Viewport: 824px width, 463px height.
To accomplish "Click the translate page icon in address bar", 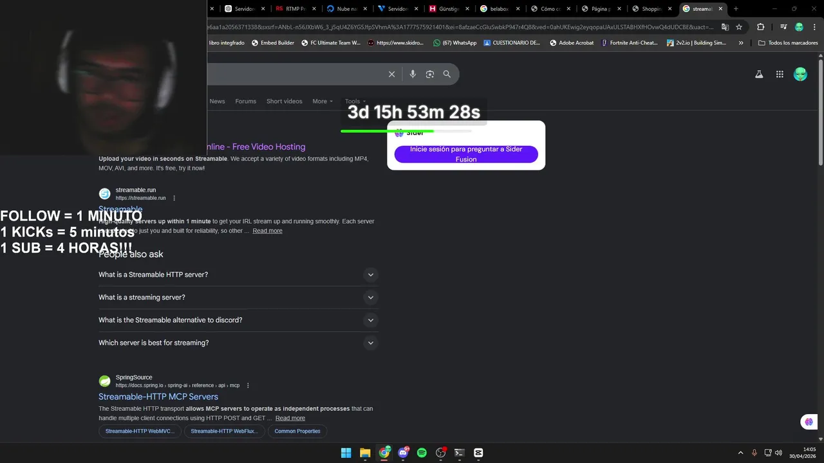I will [725, 27].
